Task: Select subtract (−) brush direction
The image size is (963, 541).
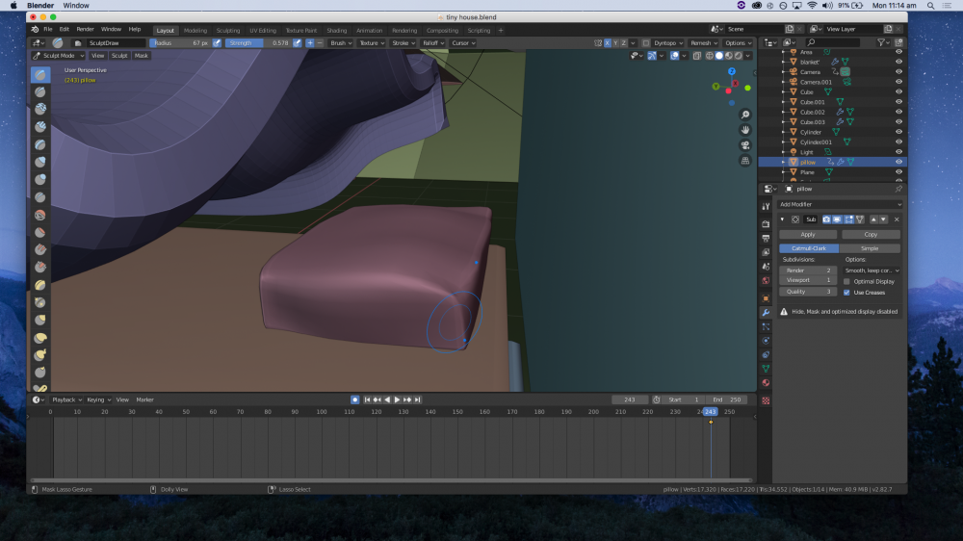Action: point(320,43)
